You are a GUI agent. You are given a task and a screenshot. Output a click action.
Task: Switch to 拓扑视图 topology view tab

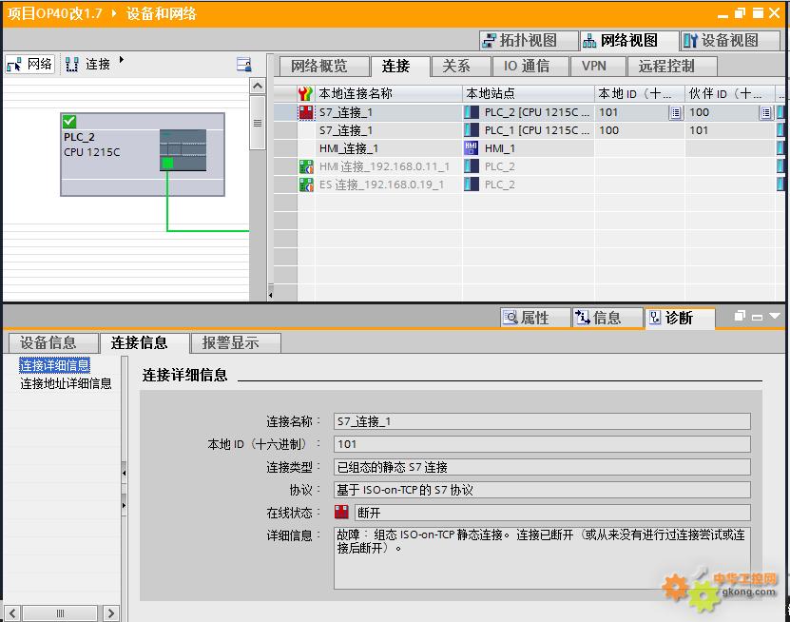tap(528, 40)
